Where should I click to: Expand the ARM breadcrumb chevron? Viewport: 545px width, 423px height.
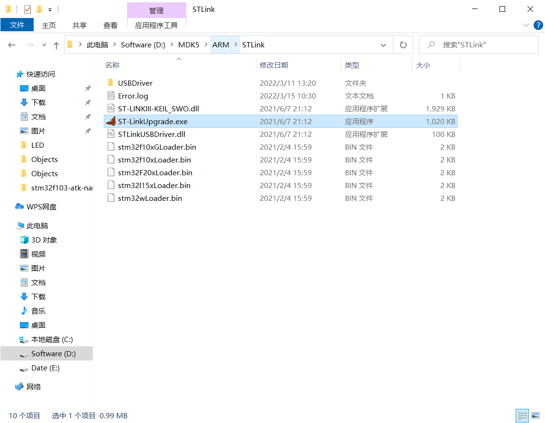pos(235,45)
